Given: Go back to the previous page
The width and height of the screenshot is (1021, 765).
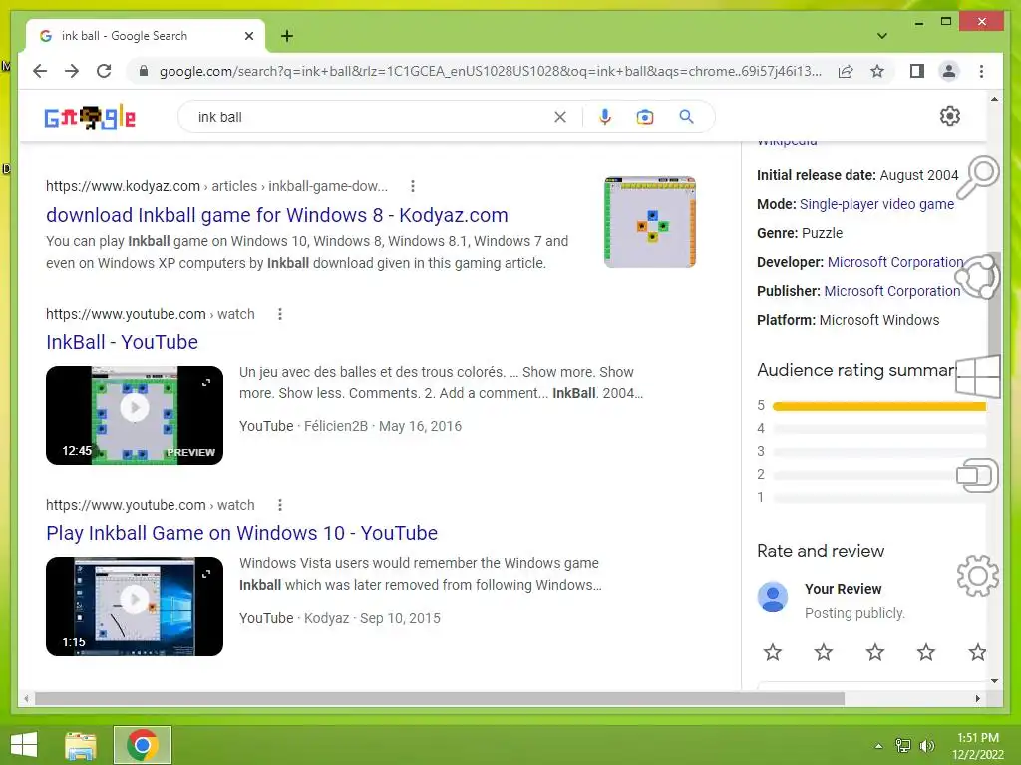Looking at the screenshot, I should (x=40, y=71).
